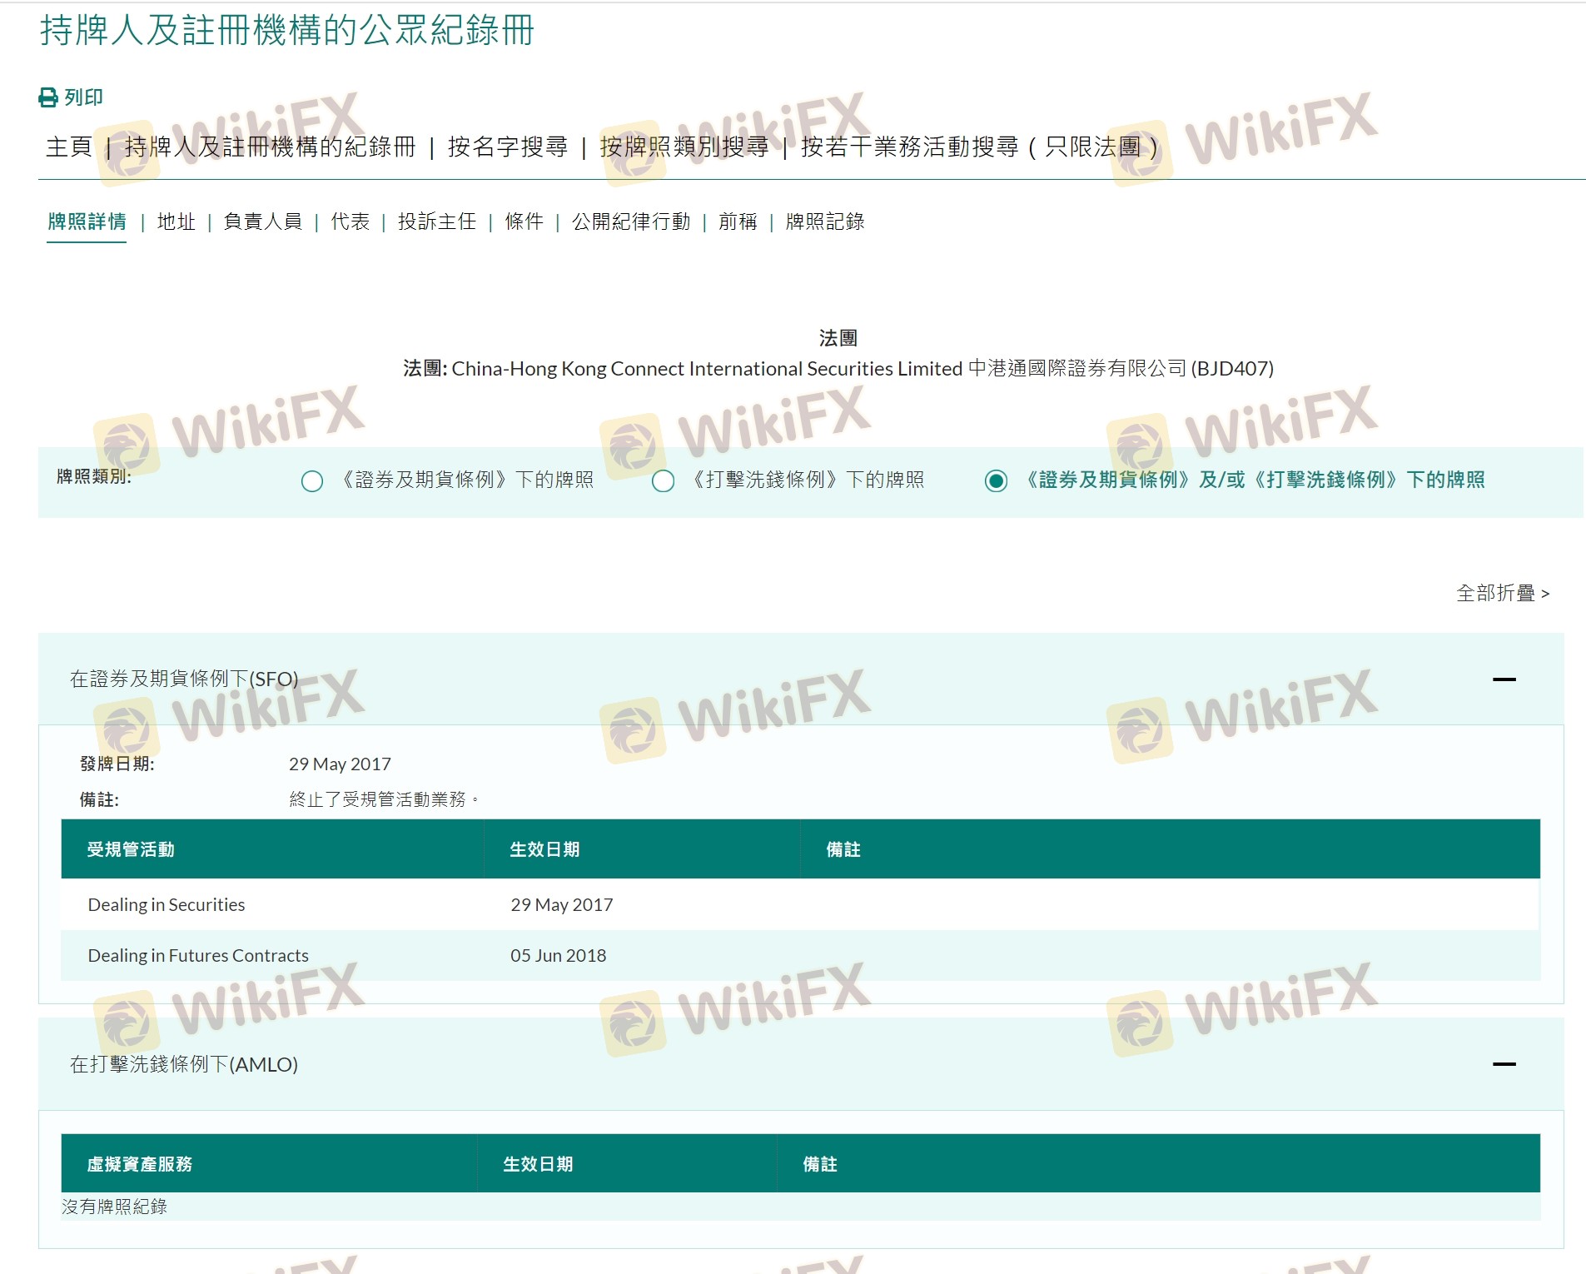Click 全部折疊 to collapse all sections
Image resolution: width=1586 pixels, height=1274 pixels.
pos(1503,593)
